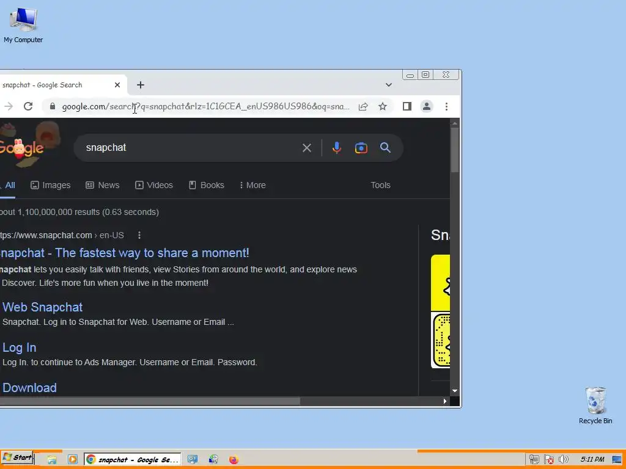The image size is (626, 469).
Task: Select the All results tab
Action: pos(8,185)
